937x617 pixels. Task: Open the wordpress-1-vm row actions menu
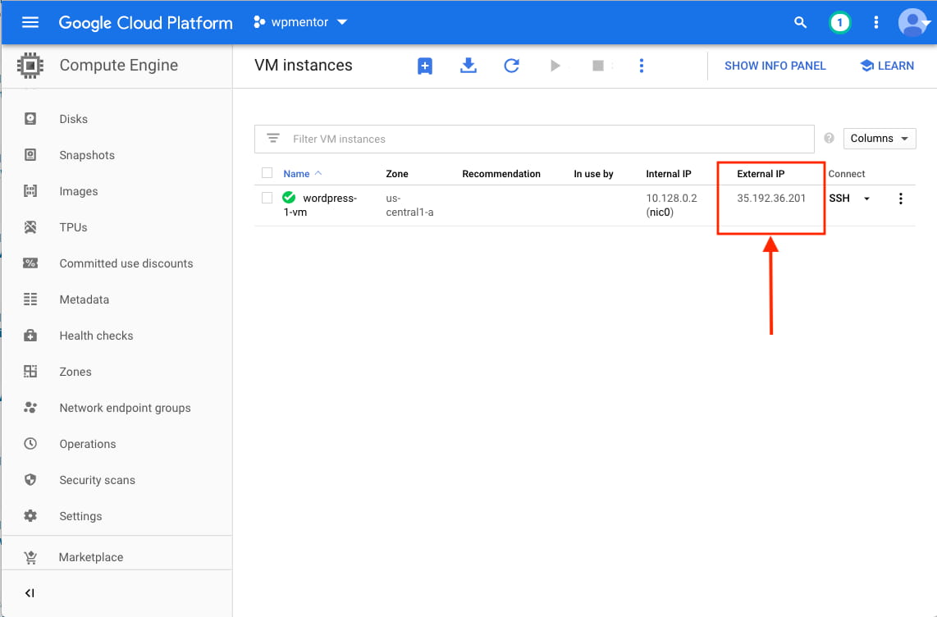[x=901, y=199]
